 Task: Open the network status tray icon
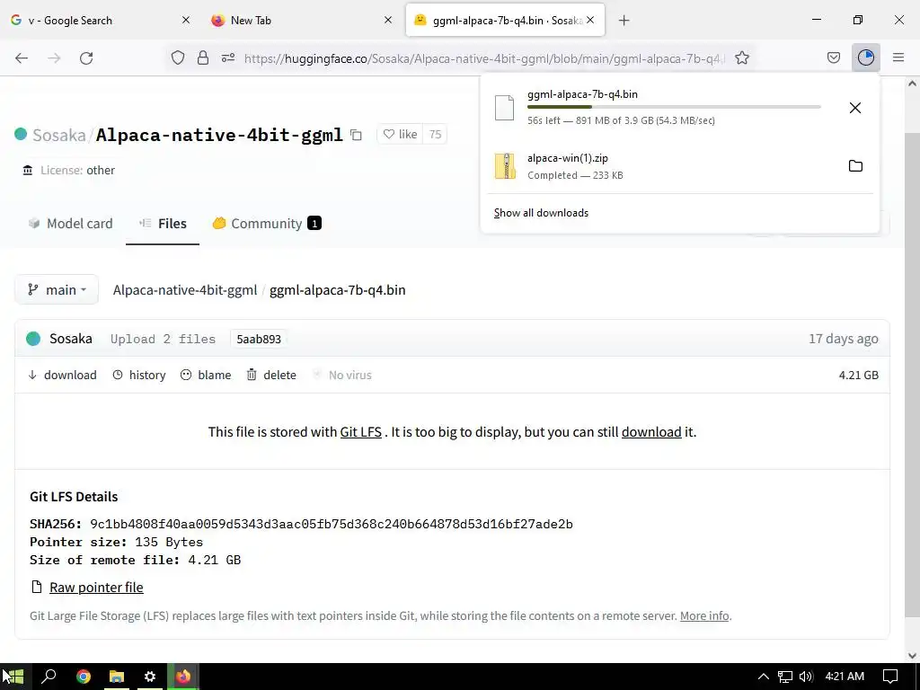785,677
